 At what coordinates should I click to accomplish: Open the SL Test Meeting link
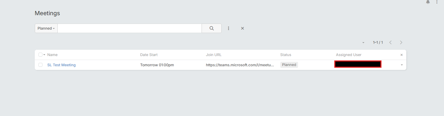(61, 65)
